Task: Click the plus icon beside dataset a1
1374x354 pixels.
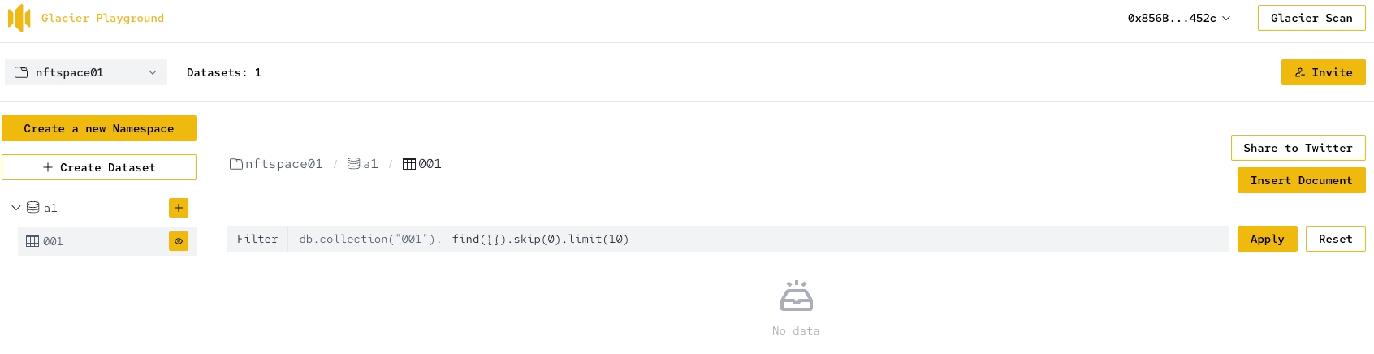Action: (179, 208)
